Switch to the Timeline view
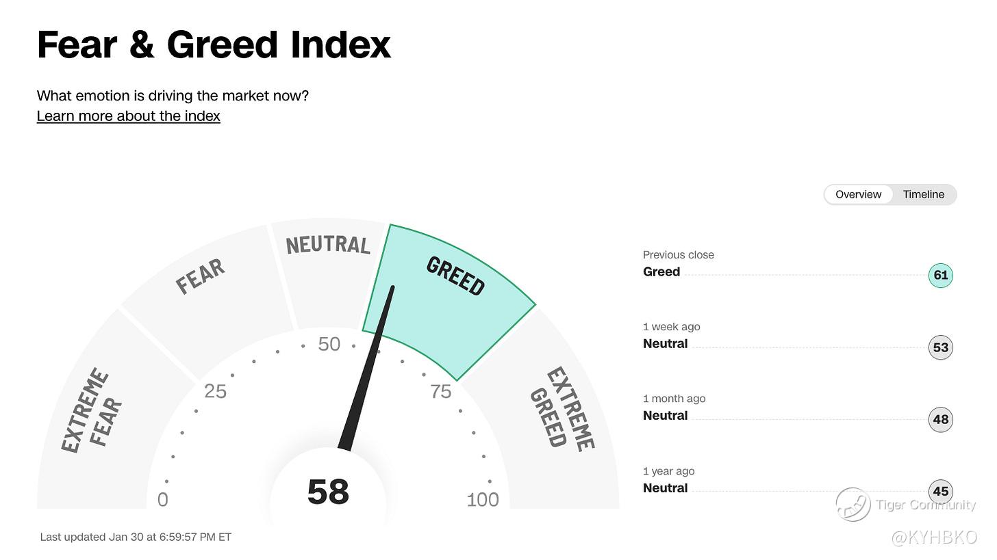997x560 pixels. point(923,194)
